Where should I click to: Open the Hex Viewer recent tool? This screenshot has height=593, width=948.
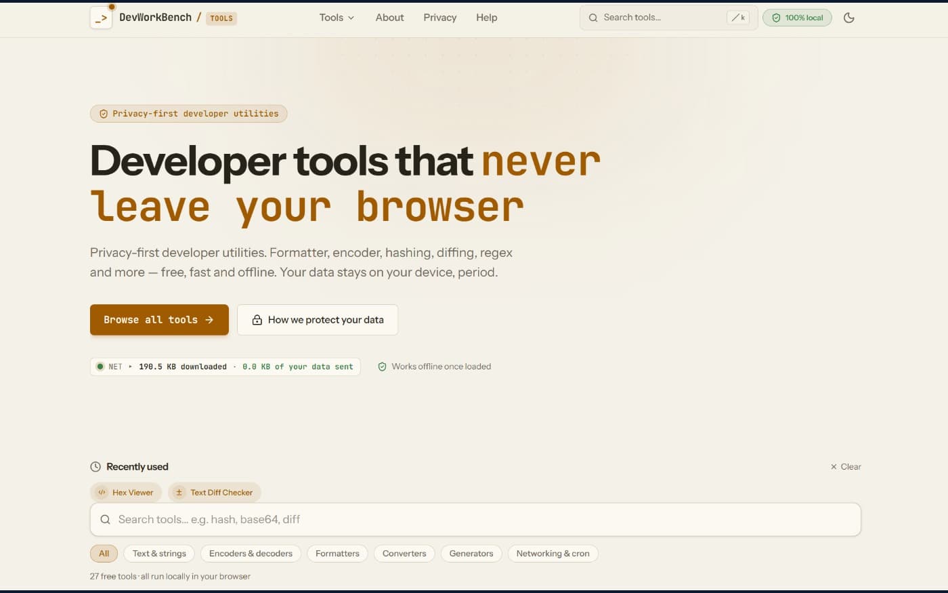(x=126, y=493)
